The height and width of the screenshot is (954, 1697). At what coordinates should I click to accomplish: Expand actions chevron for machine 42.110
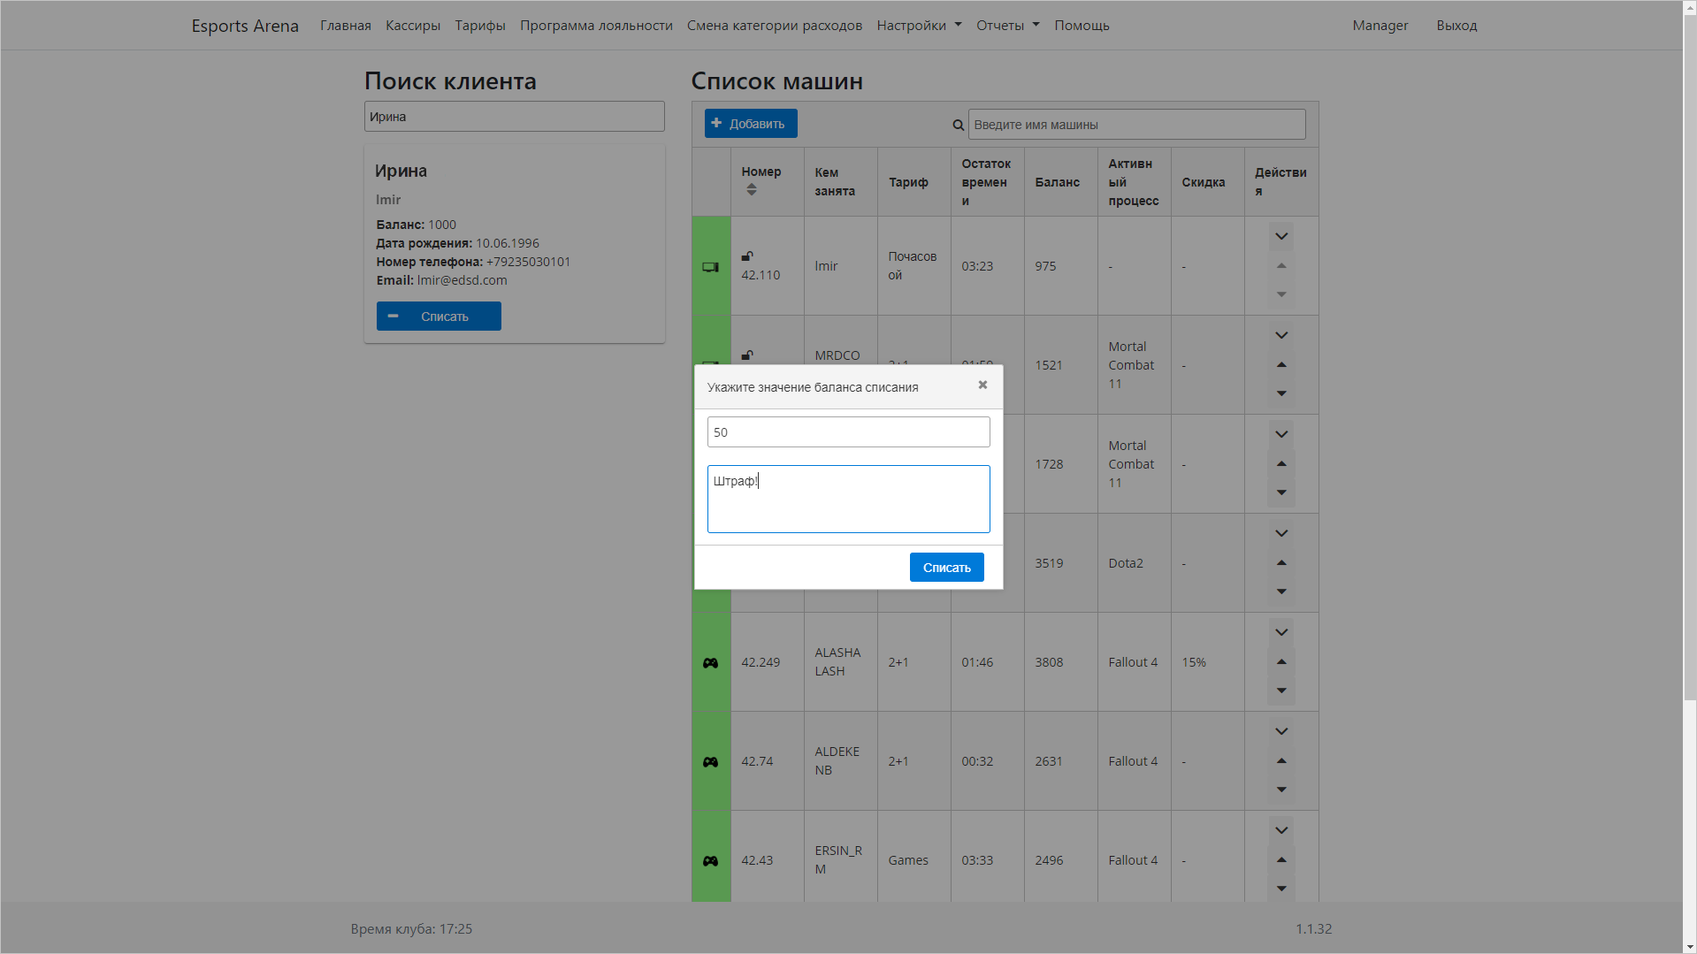coord(1281,236)
